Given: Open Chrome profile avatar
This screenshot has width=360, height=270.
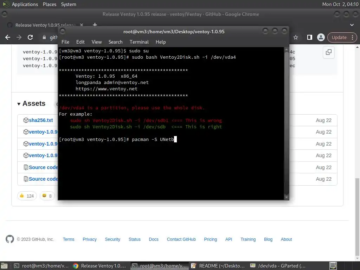Looking at the screenshot, I should 321,37.
